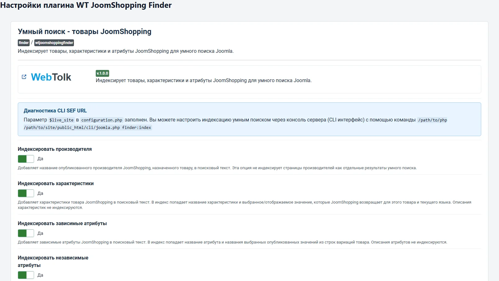Click the "Настройки плагина WT JoomShopping Finder" title
The height and width of the screenshot is (281, 499).
coord(86,5)
